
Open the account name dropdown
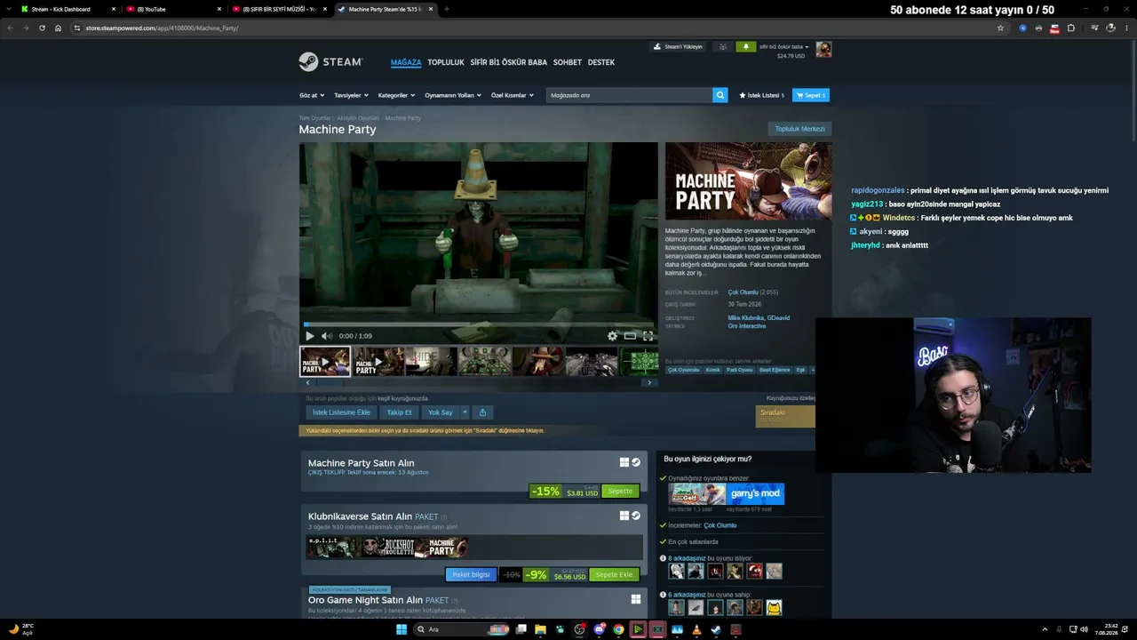pyautogui.click(x=783, y=46)
